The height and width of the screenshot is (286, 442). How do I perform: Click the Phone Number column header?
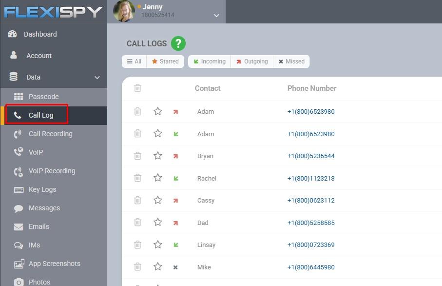click(312, 88)
